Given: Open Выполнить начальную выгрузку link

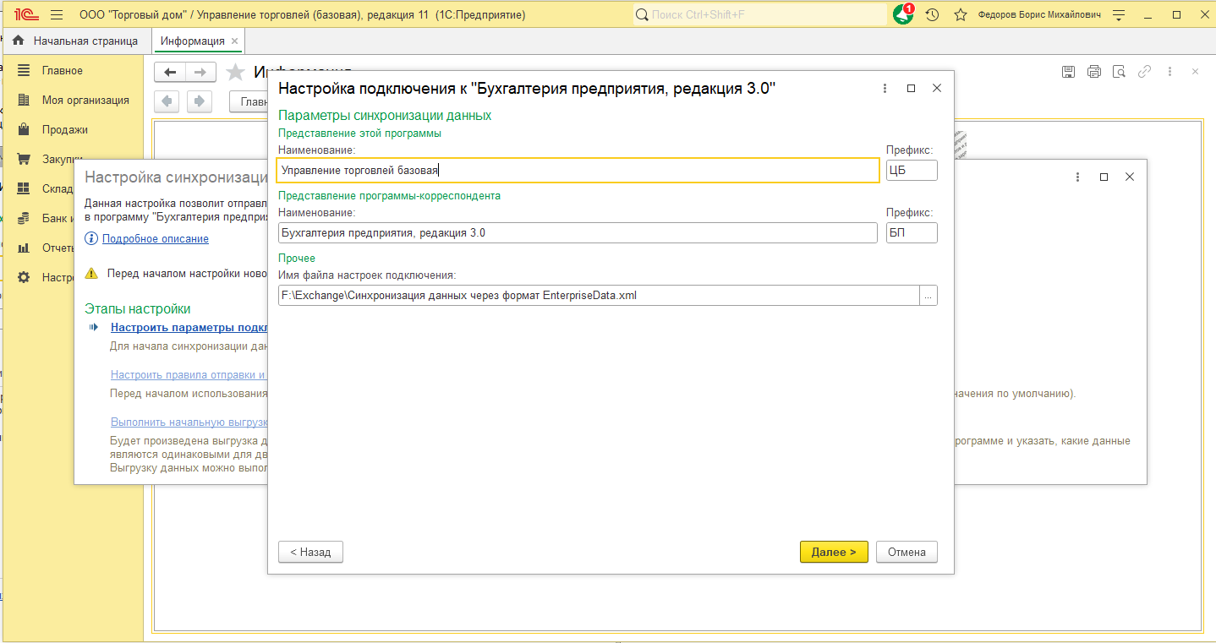Looking at the screenshot, I should click(x=189, y=422).
